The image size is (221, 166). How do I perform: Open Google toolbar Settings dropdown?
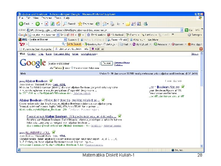195,35
